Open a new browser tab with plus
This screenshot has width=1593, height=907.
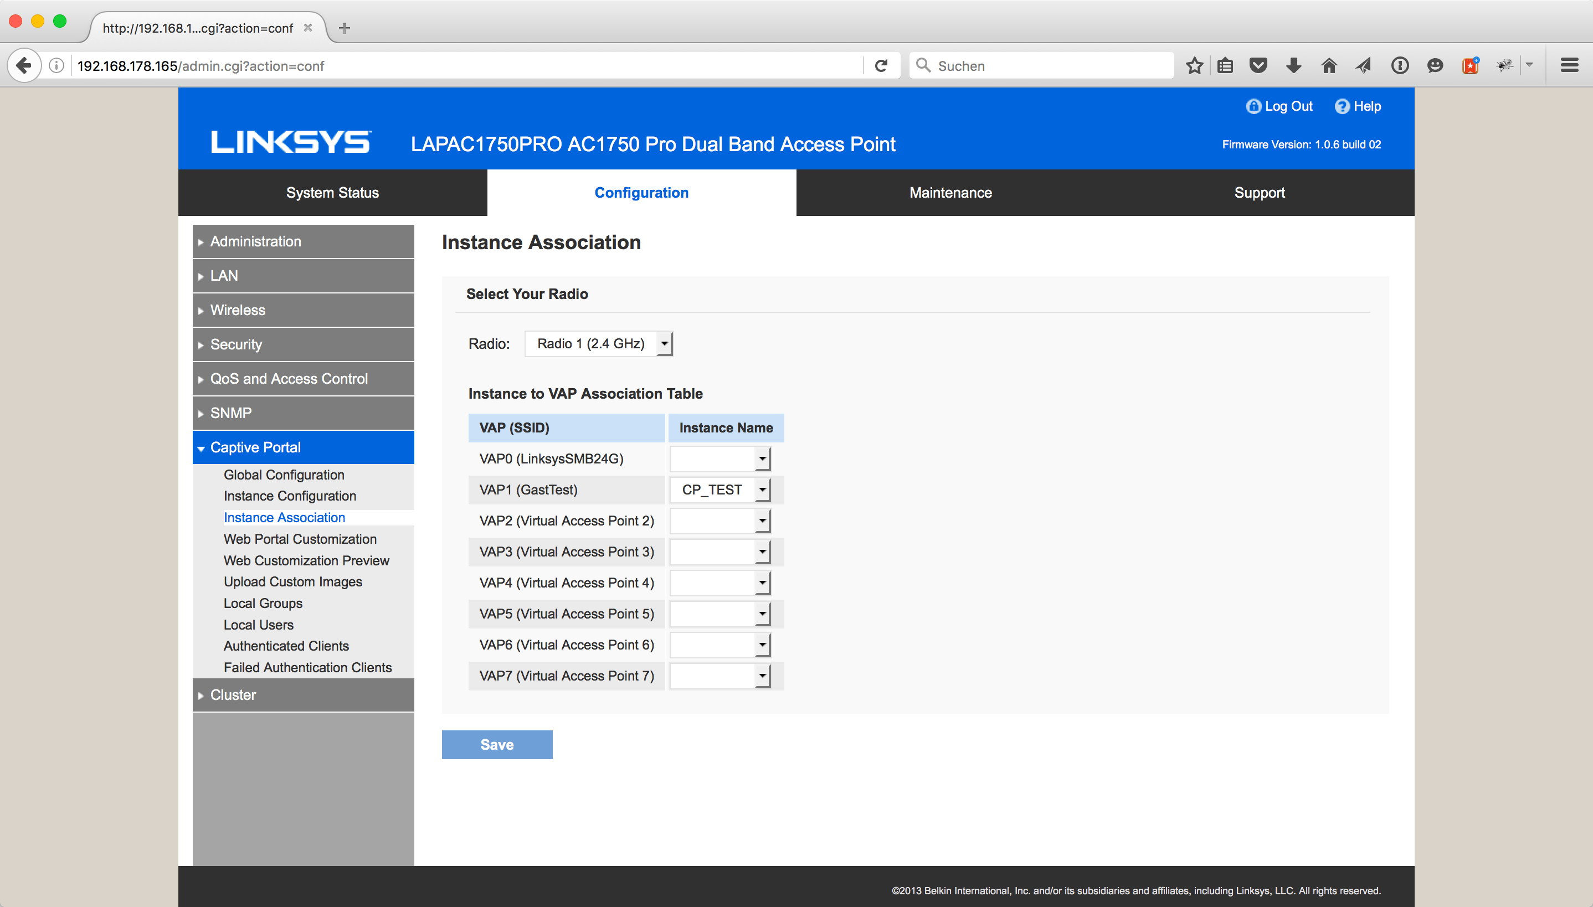coord(345,28)
